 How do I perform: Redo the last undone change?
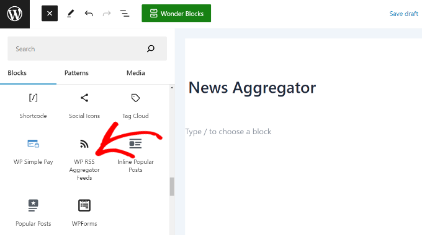click(107, 14)
